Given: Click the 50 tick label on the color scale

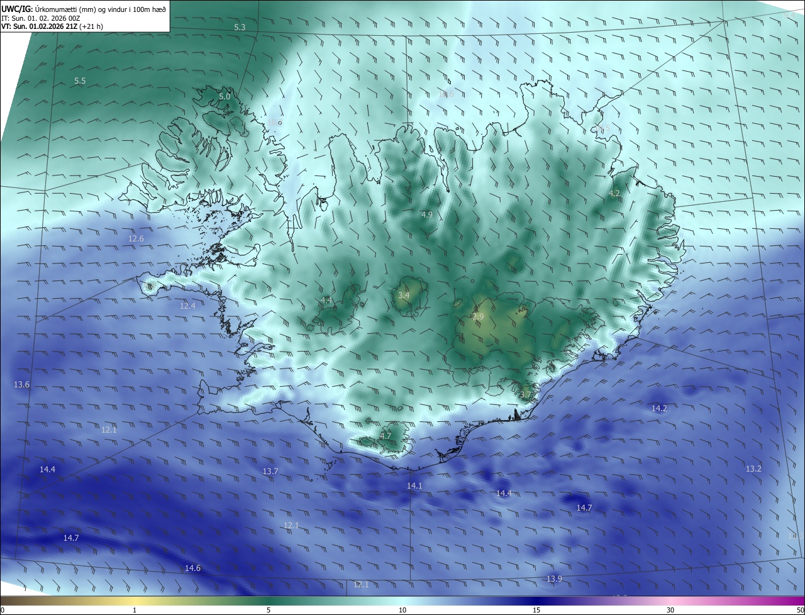Looking at the screenshot, I should tap(799, 610).
